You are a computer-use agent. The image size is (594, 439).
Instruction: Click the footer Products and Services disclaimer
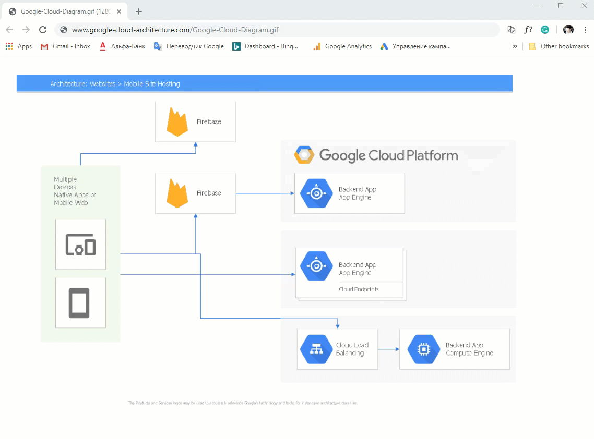(243, 403)
